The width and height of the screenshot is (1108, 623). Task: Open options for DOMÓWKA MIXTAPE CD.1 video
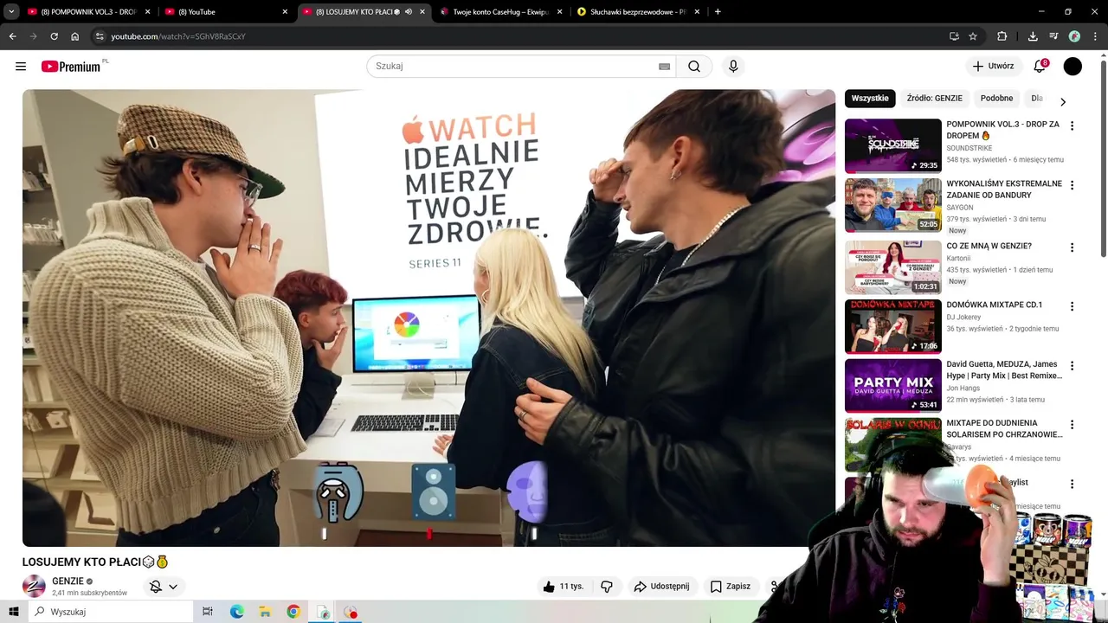tap(1072, 306)
